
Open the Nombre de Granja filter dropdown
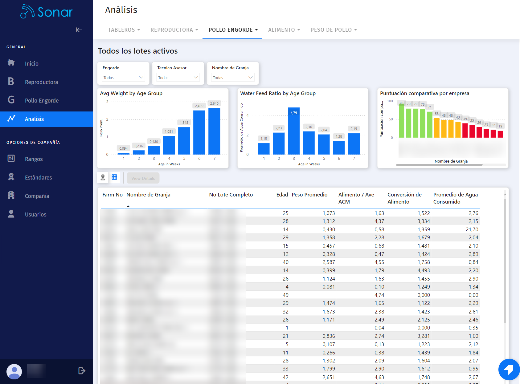(x=233, y=78)
